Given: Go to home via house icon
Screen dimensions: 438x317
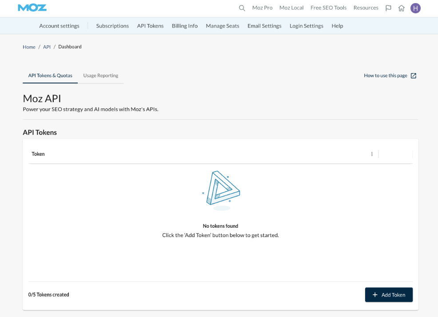Looking at the screenshot, I should coord(402,8).
